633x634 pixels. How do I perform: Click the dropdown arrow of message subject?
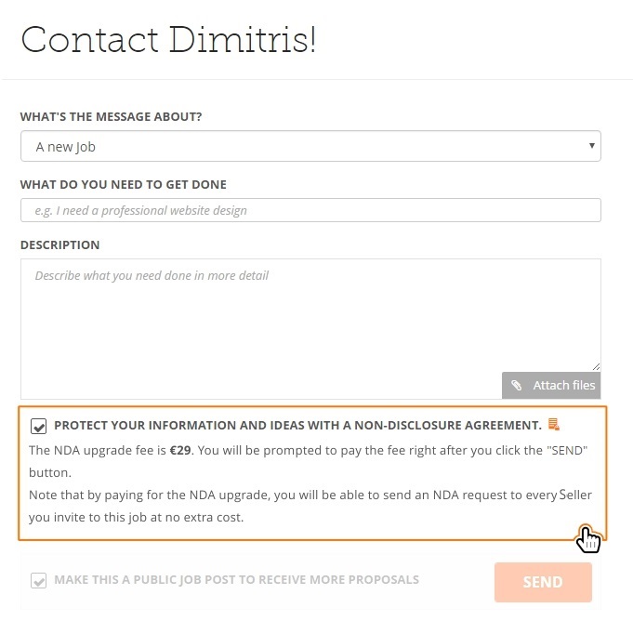[591, 146]
